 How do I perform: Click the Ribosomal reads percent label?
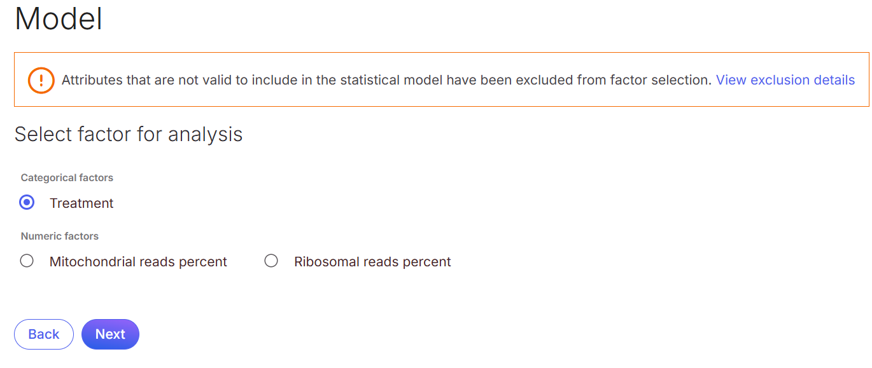[x=372, y=262]
